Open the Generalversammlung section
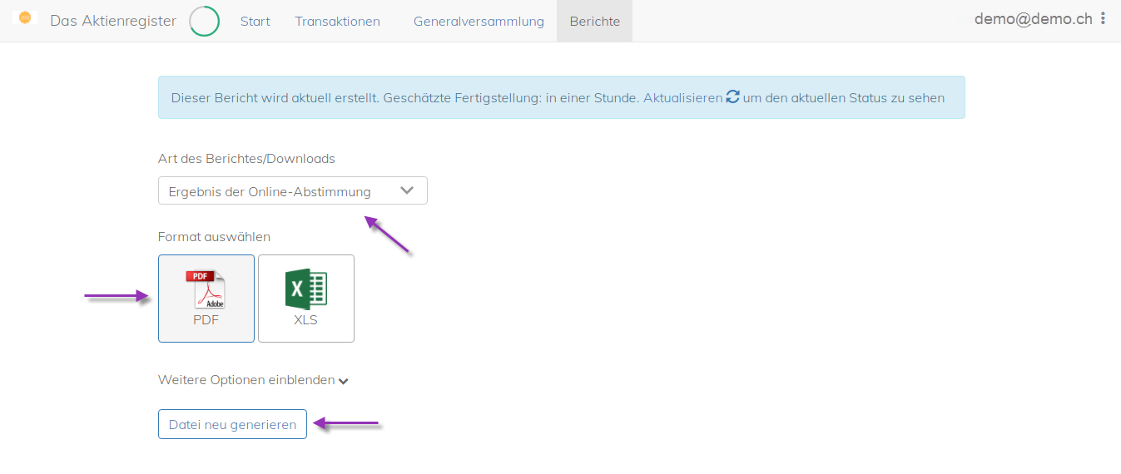This screenshot has height=474, width=1121. click(479, 22)
